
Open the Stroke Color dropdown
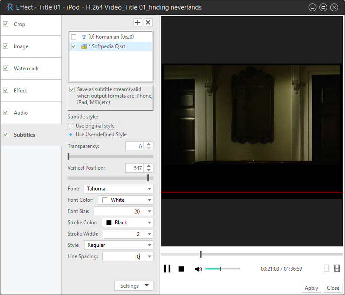pyautogui.click(x=127, y=223)
